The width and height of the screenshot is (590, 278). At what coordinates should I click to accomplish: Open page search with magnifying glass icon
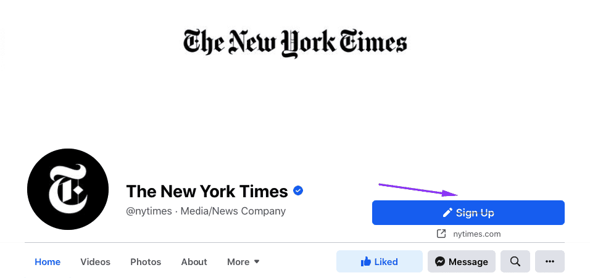point(515,262)
